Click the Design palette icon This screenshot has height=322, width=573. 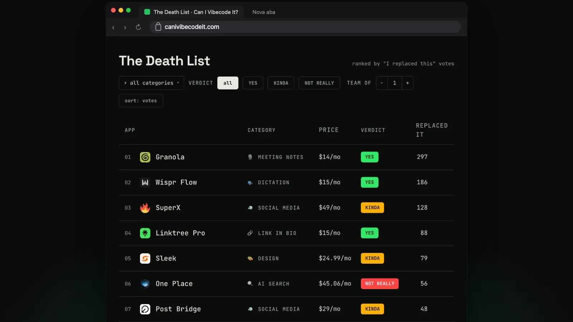(250, 258)
